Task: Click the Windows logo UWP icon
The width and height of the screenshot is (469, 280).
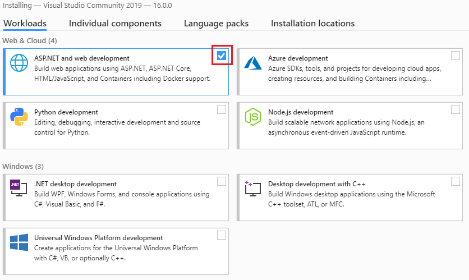Action: [x=19, y=242]
